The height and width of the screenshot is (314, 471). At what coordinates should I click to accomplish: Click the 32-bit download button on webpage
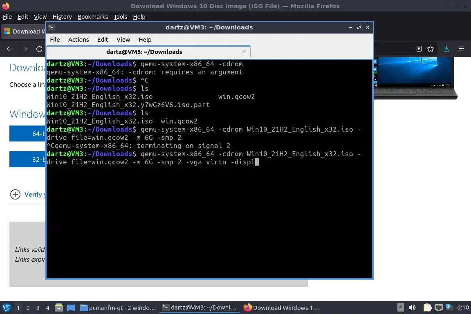tap(27, 159)
